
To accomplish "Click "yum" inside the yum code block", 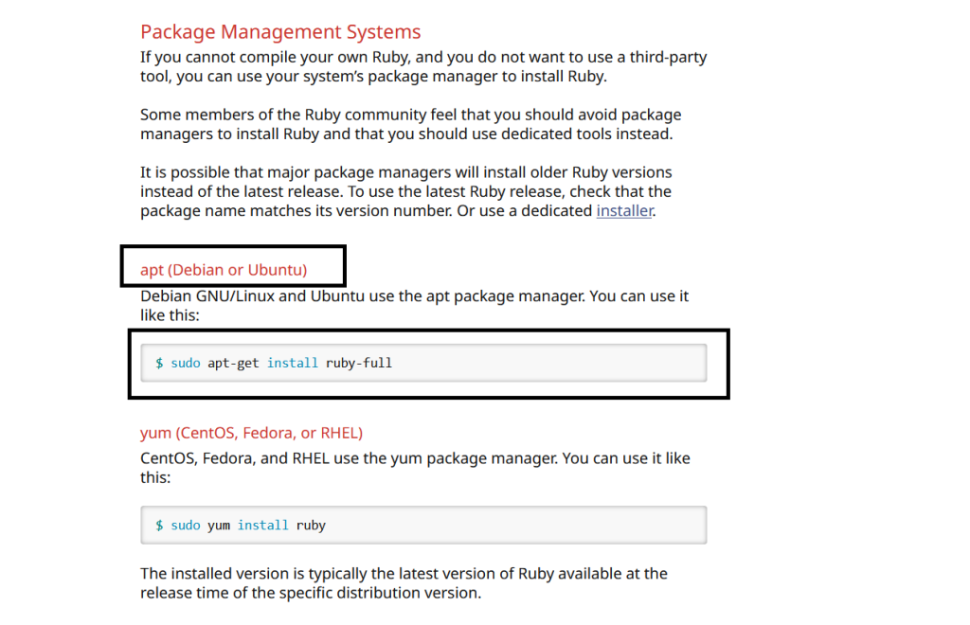I will coord(219,525).
